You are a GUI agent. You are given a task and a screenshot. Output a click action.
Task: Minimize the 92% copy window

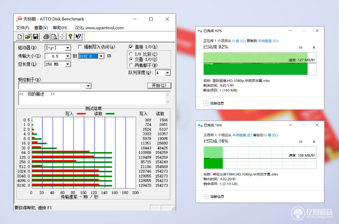pos(290,31)
